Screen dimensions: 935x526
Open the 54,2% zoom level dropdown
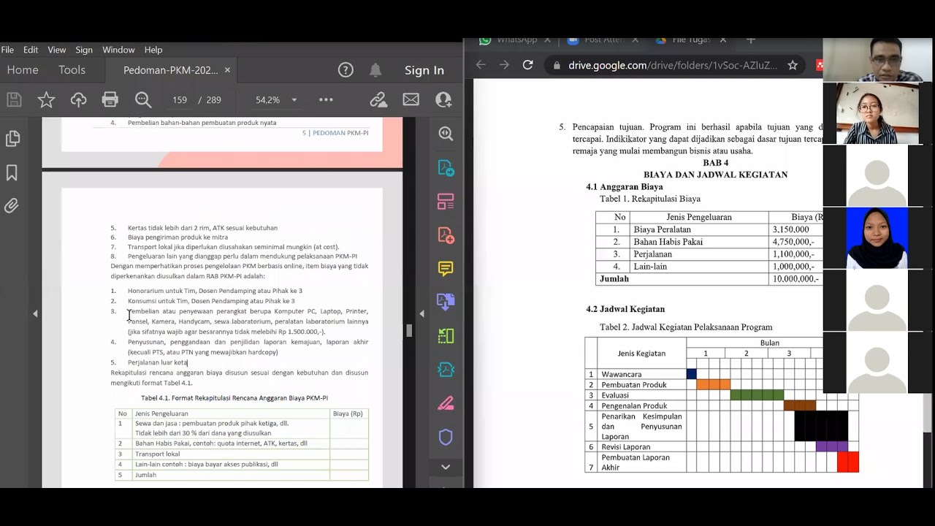tap(294, 100)
